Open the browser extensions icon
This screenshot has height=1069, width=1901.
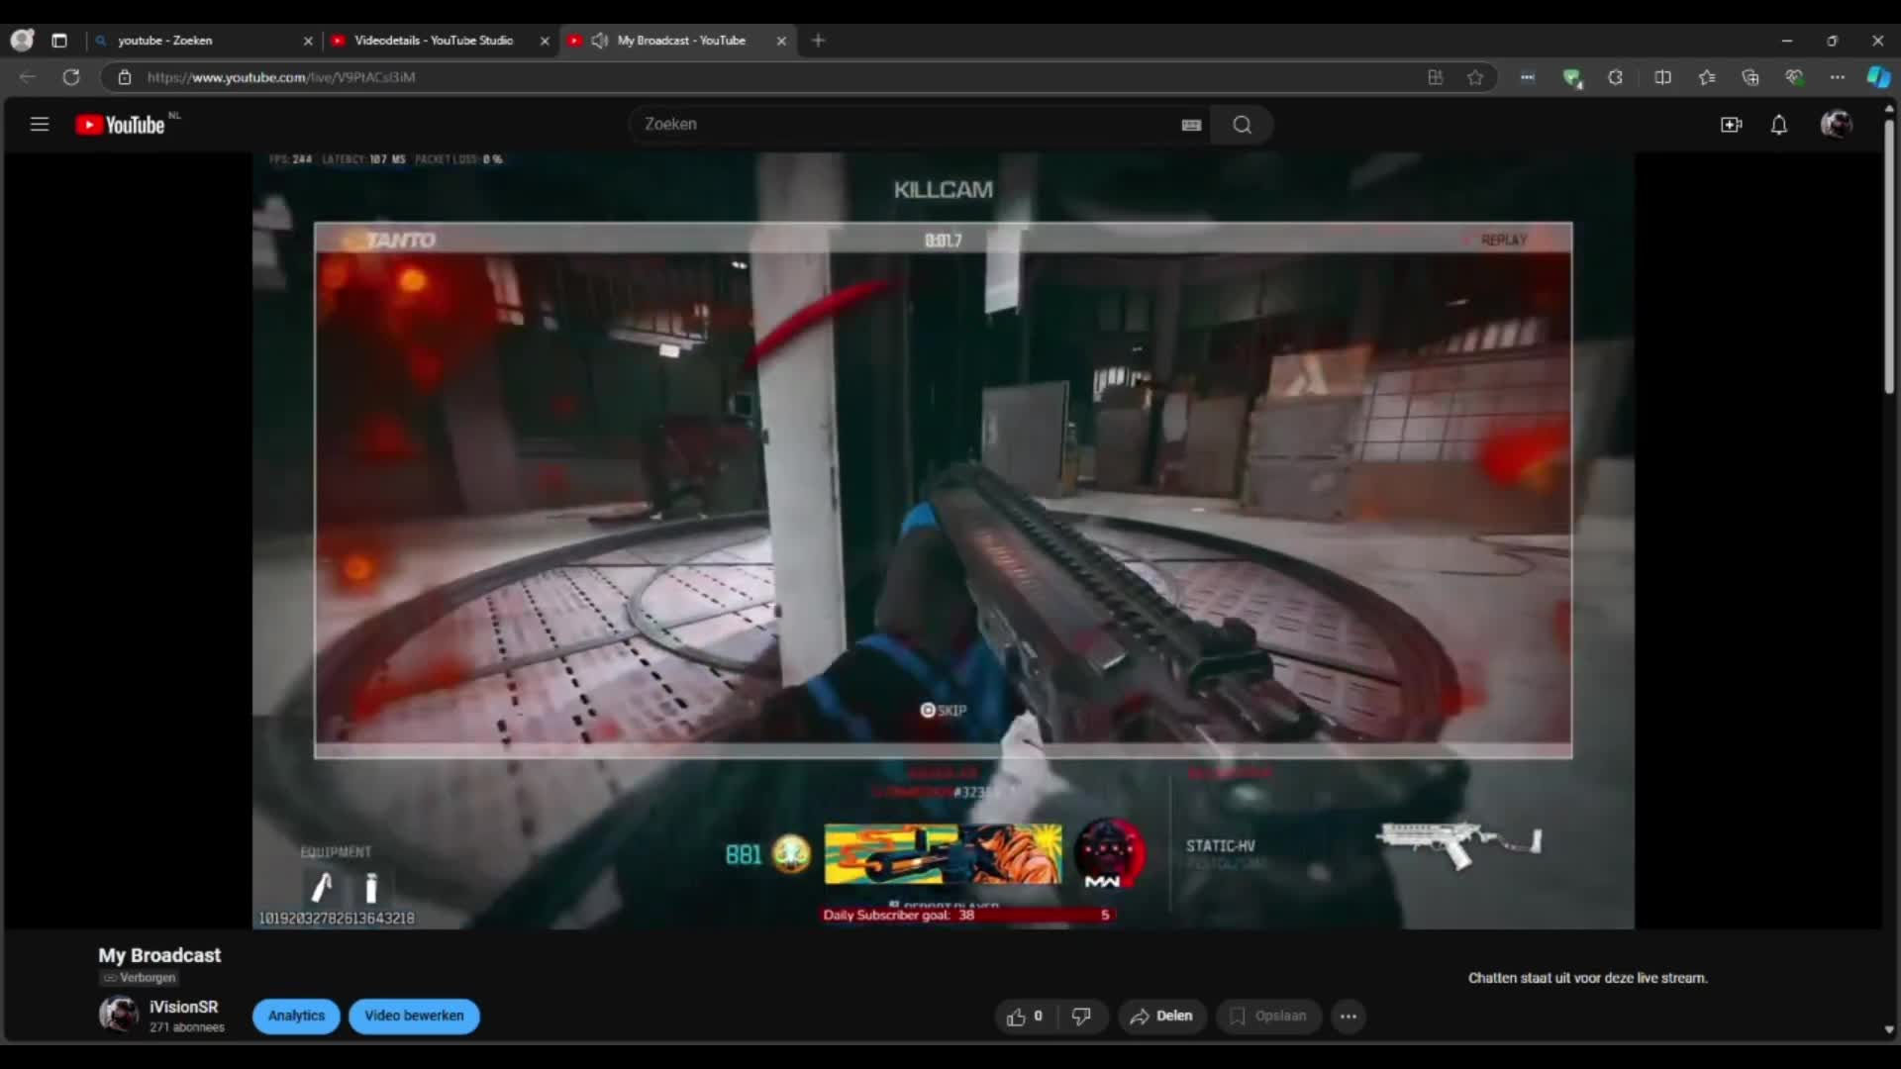(x=1615, y=77)
